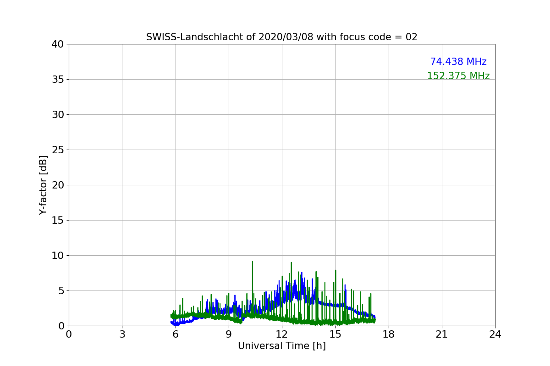The image size is (550, 366).
Task: Click x-axis tick label 24
Action: coord(495,334)
